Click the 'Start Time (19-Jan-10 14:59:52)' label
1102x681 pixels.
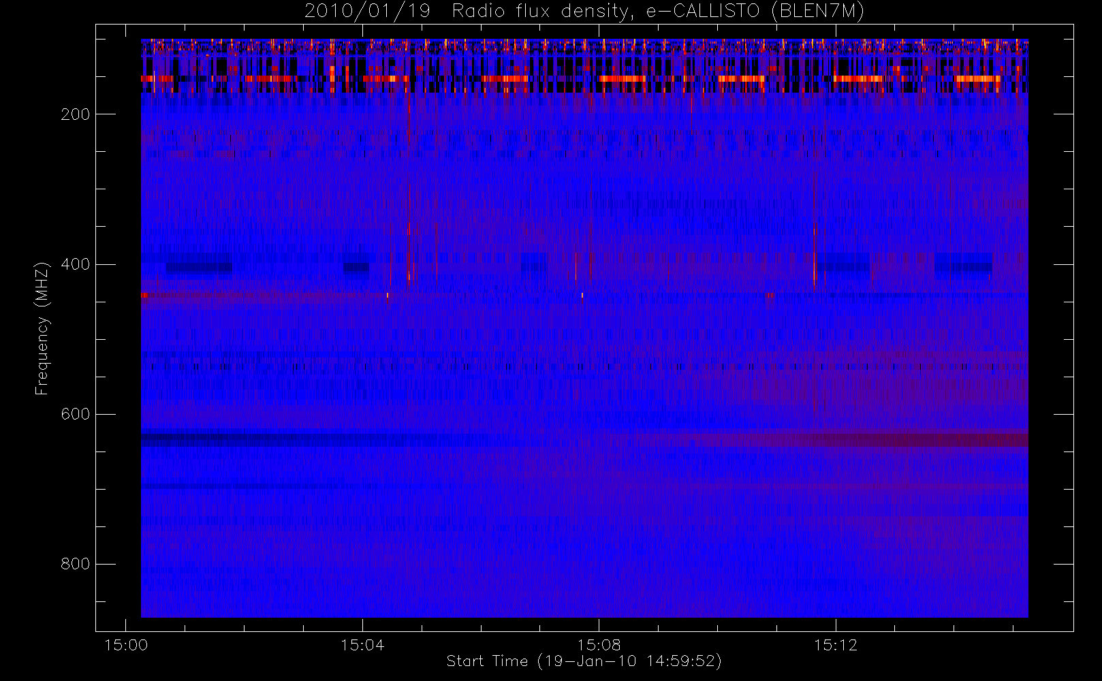[x=584, y=661]
